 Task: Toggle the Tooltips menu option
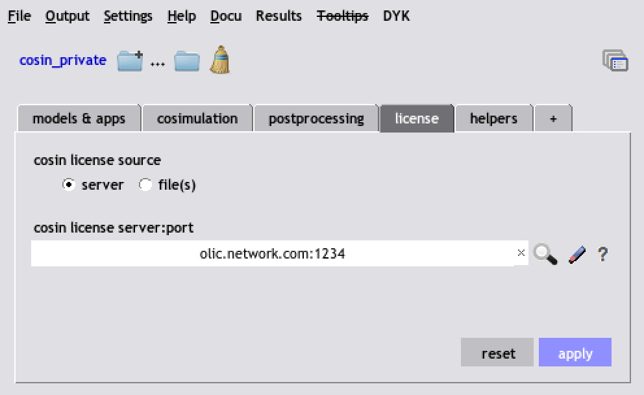click(x=343, y=16)
